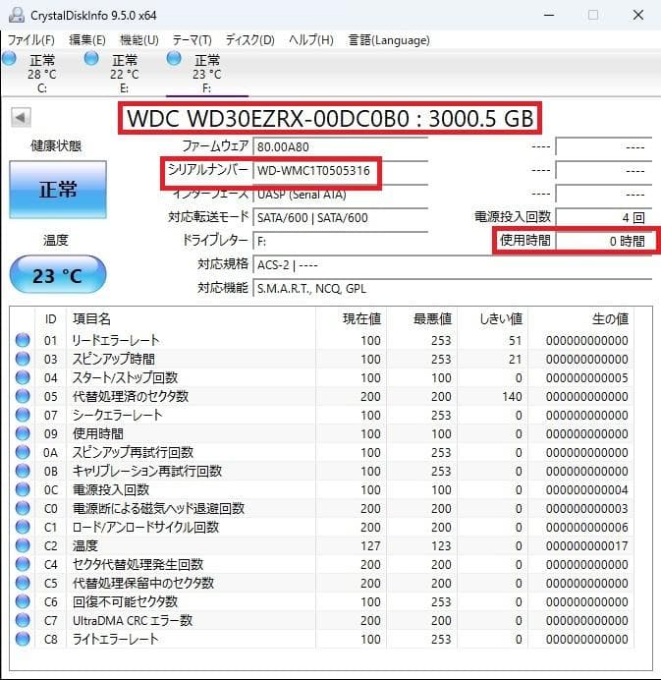Open the 言語(Language) menu
The height and width of the screenshot is (680, 661).
(389, 40)
